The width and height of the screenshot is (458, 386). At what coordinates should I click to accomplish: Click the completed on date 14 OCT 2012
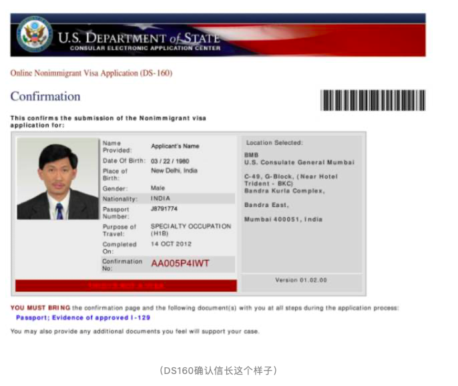click(171, 244)
